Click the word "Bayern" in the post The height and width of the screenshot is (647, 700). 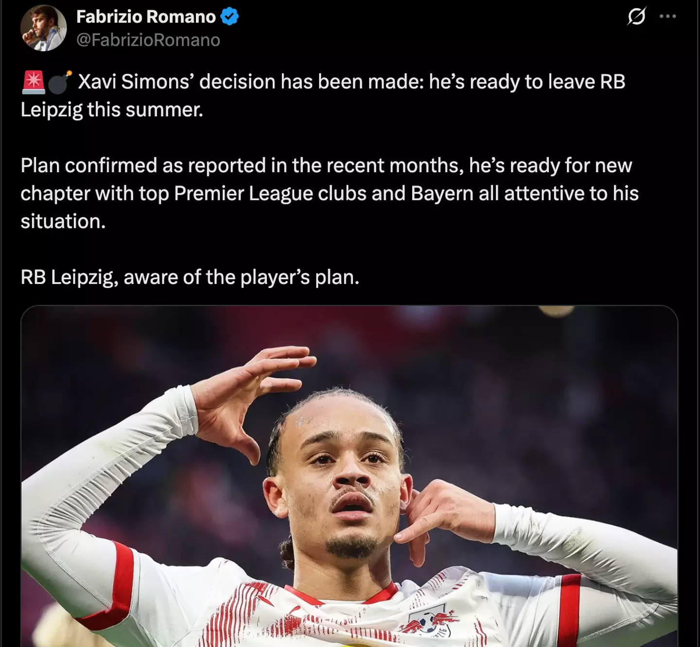pyautogui.click(x=442, y=194)
